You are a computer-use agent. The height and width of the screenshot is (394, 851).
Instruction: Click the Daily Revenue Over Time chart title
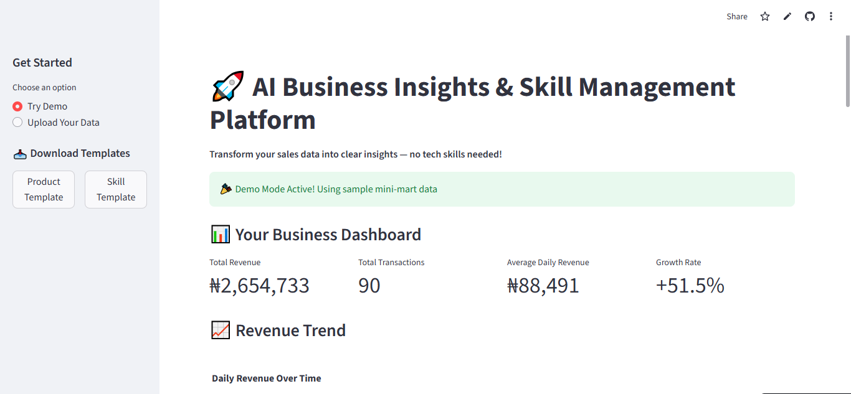pyautogui.click(x=267, y=378)
